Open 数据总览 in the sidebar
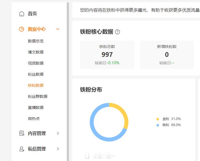Screen dimensions: 200x161 click(36, 41)
